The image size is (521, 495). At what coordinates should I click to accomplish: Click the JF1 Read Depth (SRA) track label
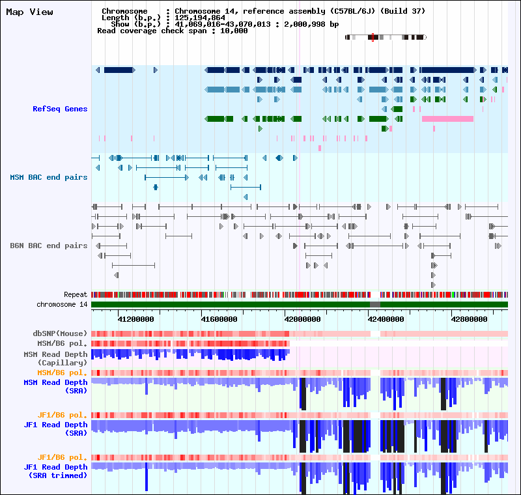pos(55,429)
